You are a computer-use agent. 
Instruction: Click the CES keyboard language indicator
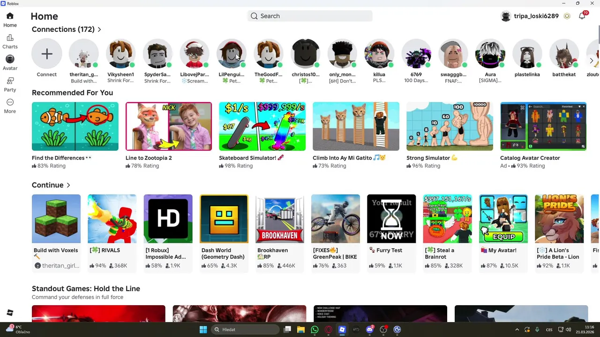coord(549,330)
